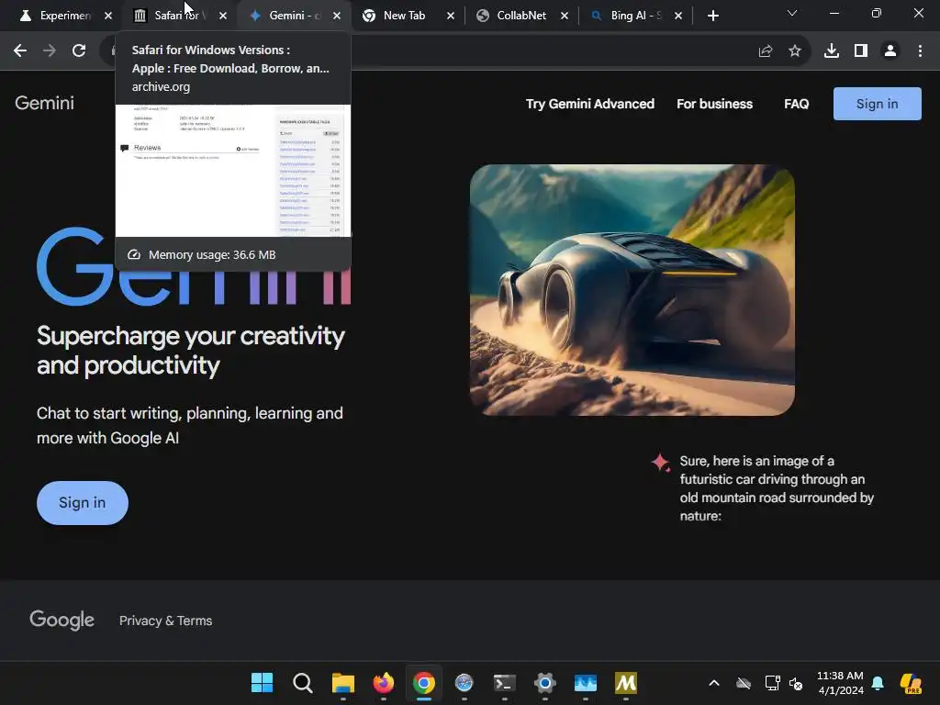Click the Chrome taskbar icon
The image size is (940, 705).
coord(424,682)
